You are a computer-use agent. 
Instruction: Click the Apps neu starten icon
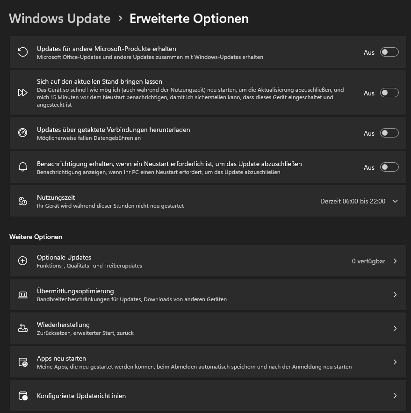23,362
